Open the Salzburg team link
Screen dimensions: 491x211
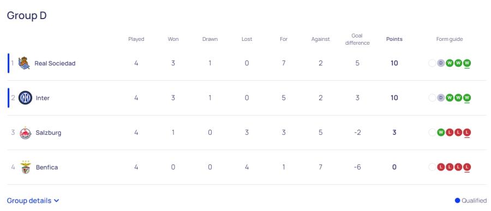tap(48, 132)
